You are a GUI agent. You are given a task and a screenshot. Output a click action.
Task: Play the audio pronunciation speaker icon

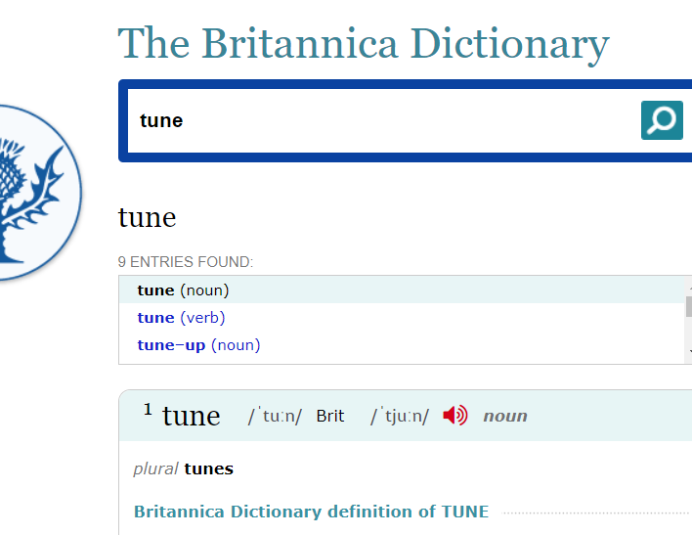pyautogui.click(x=455, y=416)
